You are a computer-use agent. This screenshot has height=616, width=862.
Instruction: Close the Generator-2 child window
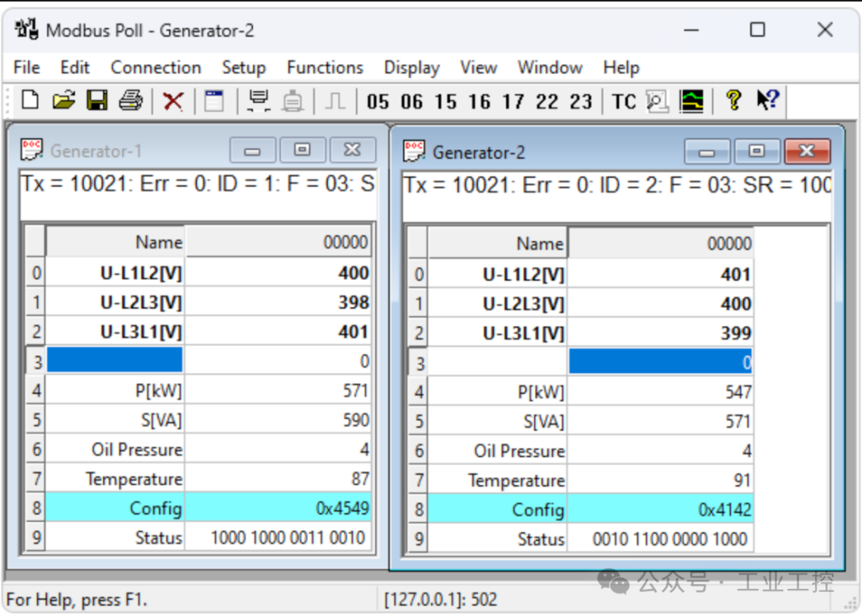click(x=807, y=152)
